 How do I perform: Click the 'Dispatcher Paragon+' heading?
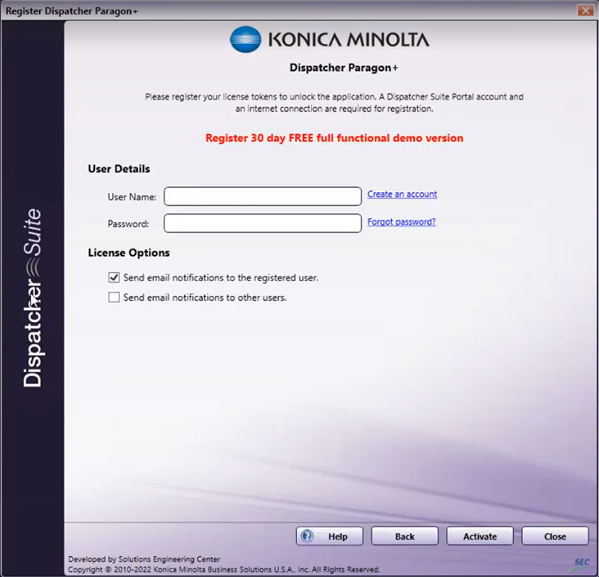[x=344, y=67]
